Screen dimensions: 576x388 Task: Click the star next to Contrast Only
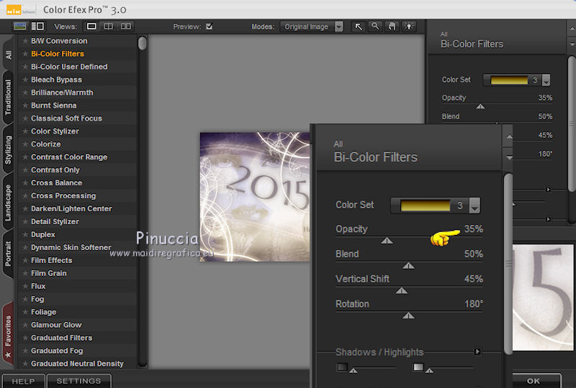(25, 170)
